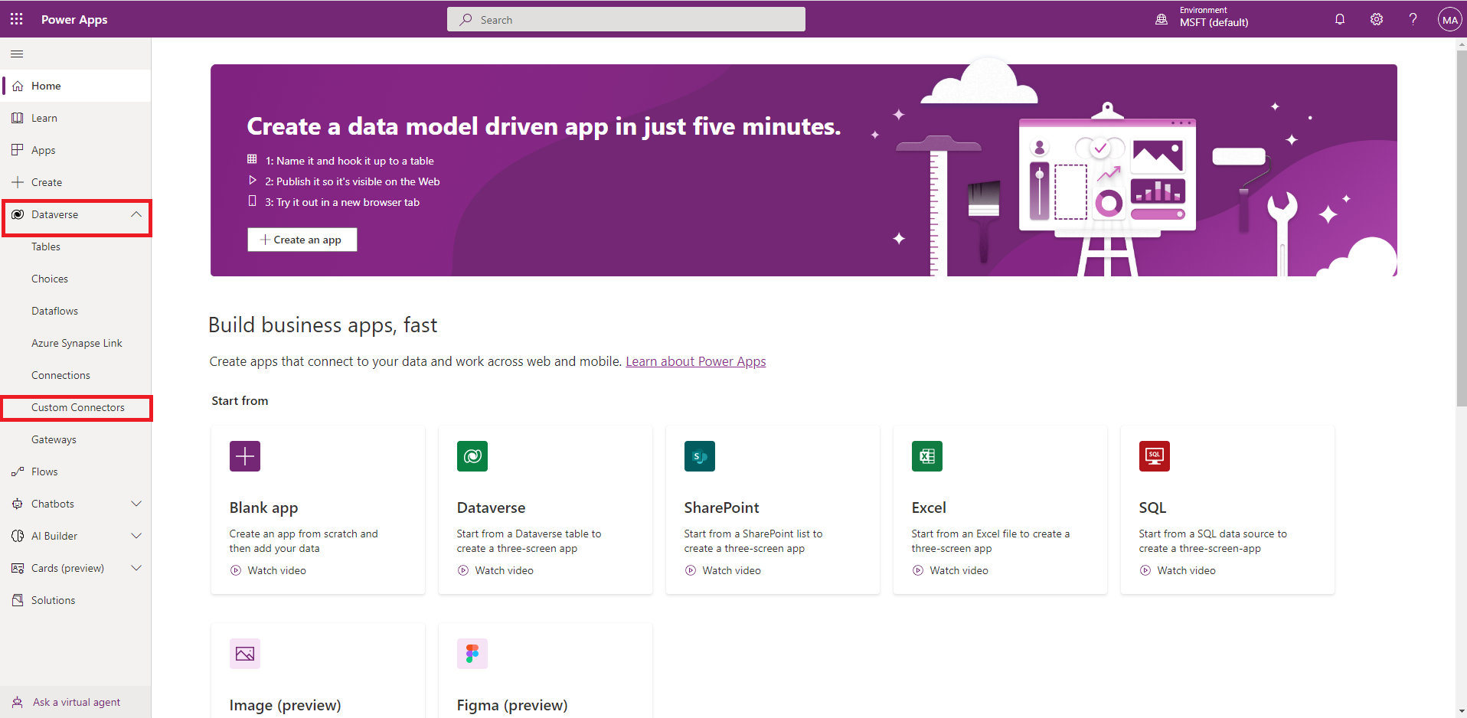Screen dimensions: 1467x718
Task: Open the notifications bell
Action: pyautogui.click(x=1339, y=19)
